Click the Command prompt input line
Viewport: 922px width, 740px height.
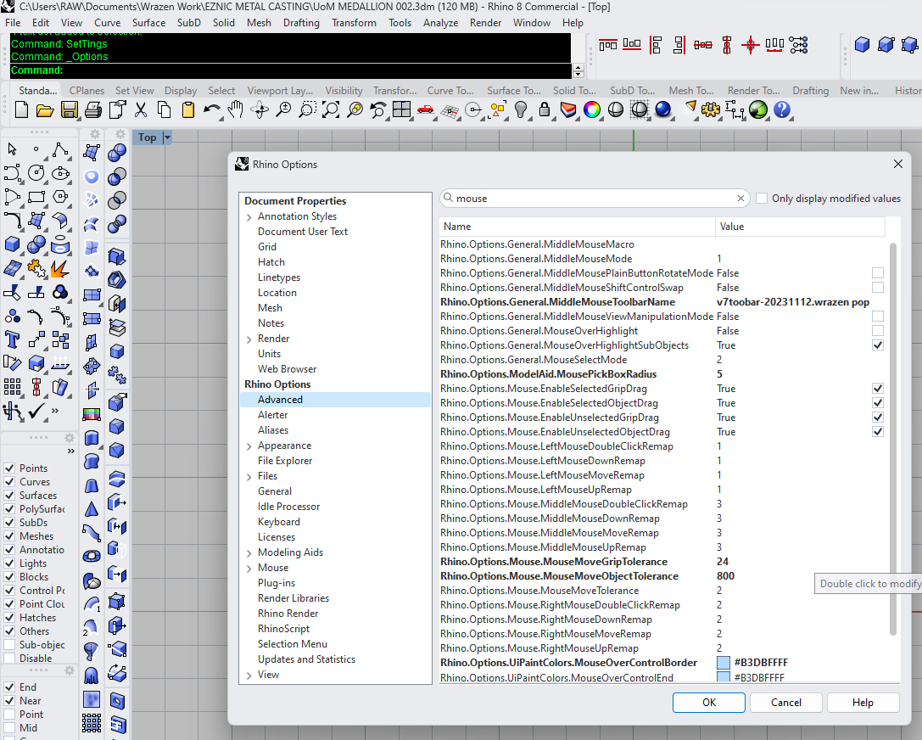[x=291, y=70]
